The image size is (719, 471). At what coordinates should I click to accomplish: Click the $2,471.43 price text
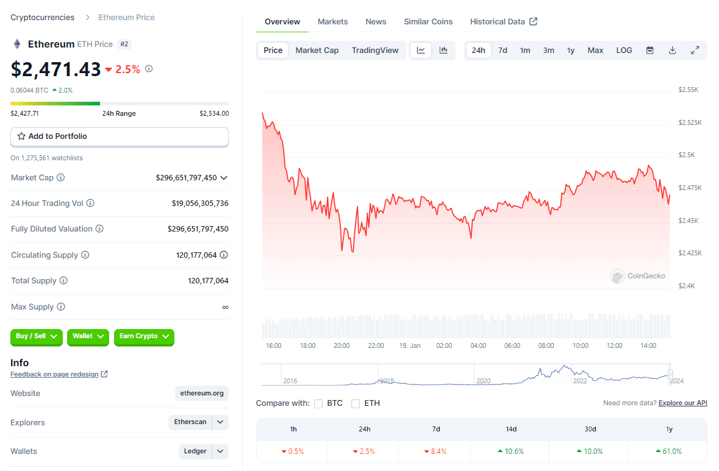tap(56, 69)
